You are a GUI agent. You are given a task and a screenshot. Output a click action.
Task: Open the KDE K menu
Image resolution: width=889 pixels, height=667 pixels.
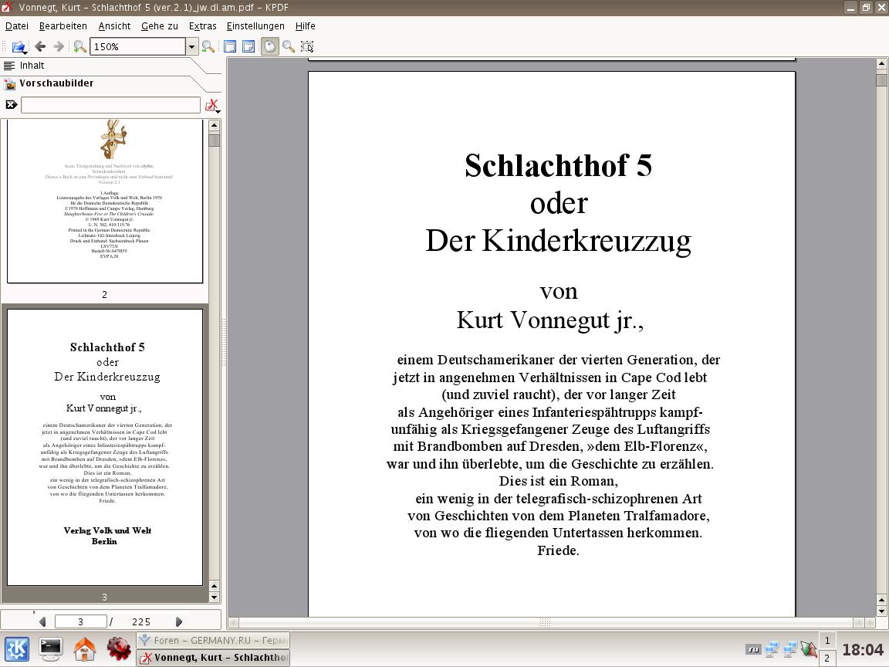[x=16, y=649]
